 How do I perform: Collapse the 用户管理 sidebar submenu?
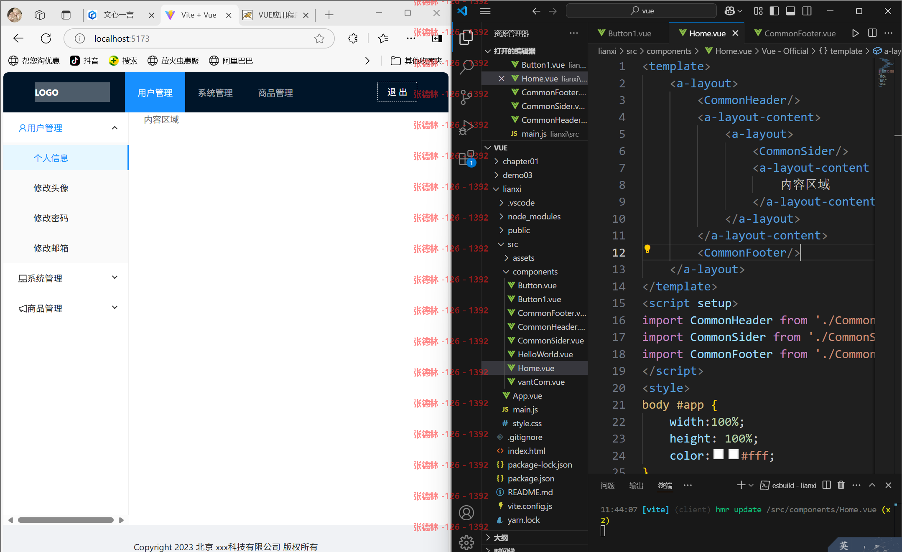[x=115, y=128]
